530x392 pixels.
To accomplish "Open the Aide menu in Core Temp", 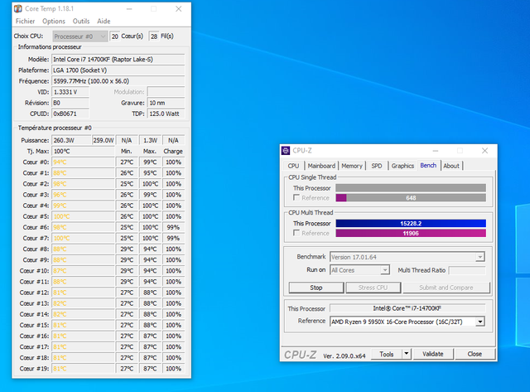I will [x=104, y=21].
